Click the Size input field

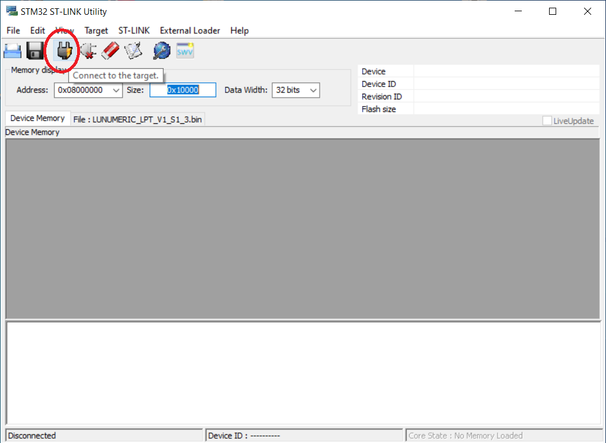pos(183,90)
